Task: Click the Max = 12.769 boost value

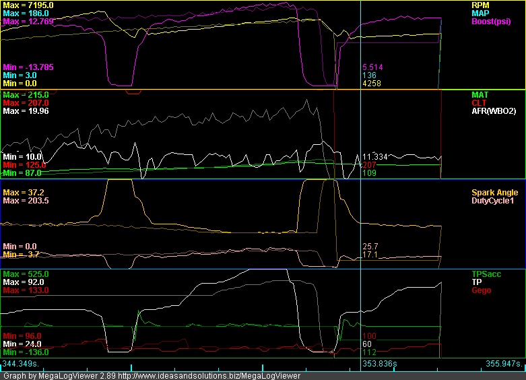Action: (28, 22)
